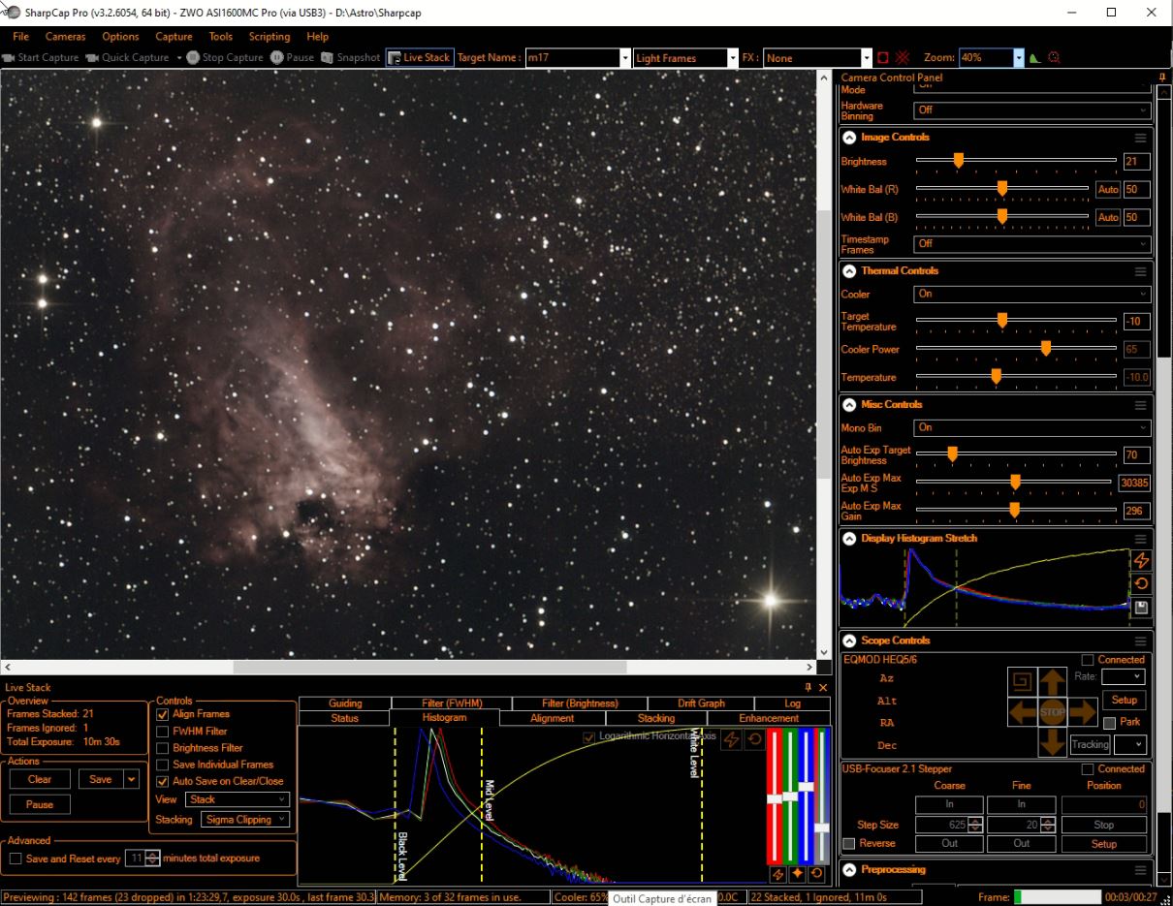
Task: Switch to the Drift Graph tab
Action: [700, 703]
